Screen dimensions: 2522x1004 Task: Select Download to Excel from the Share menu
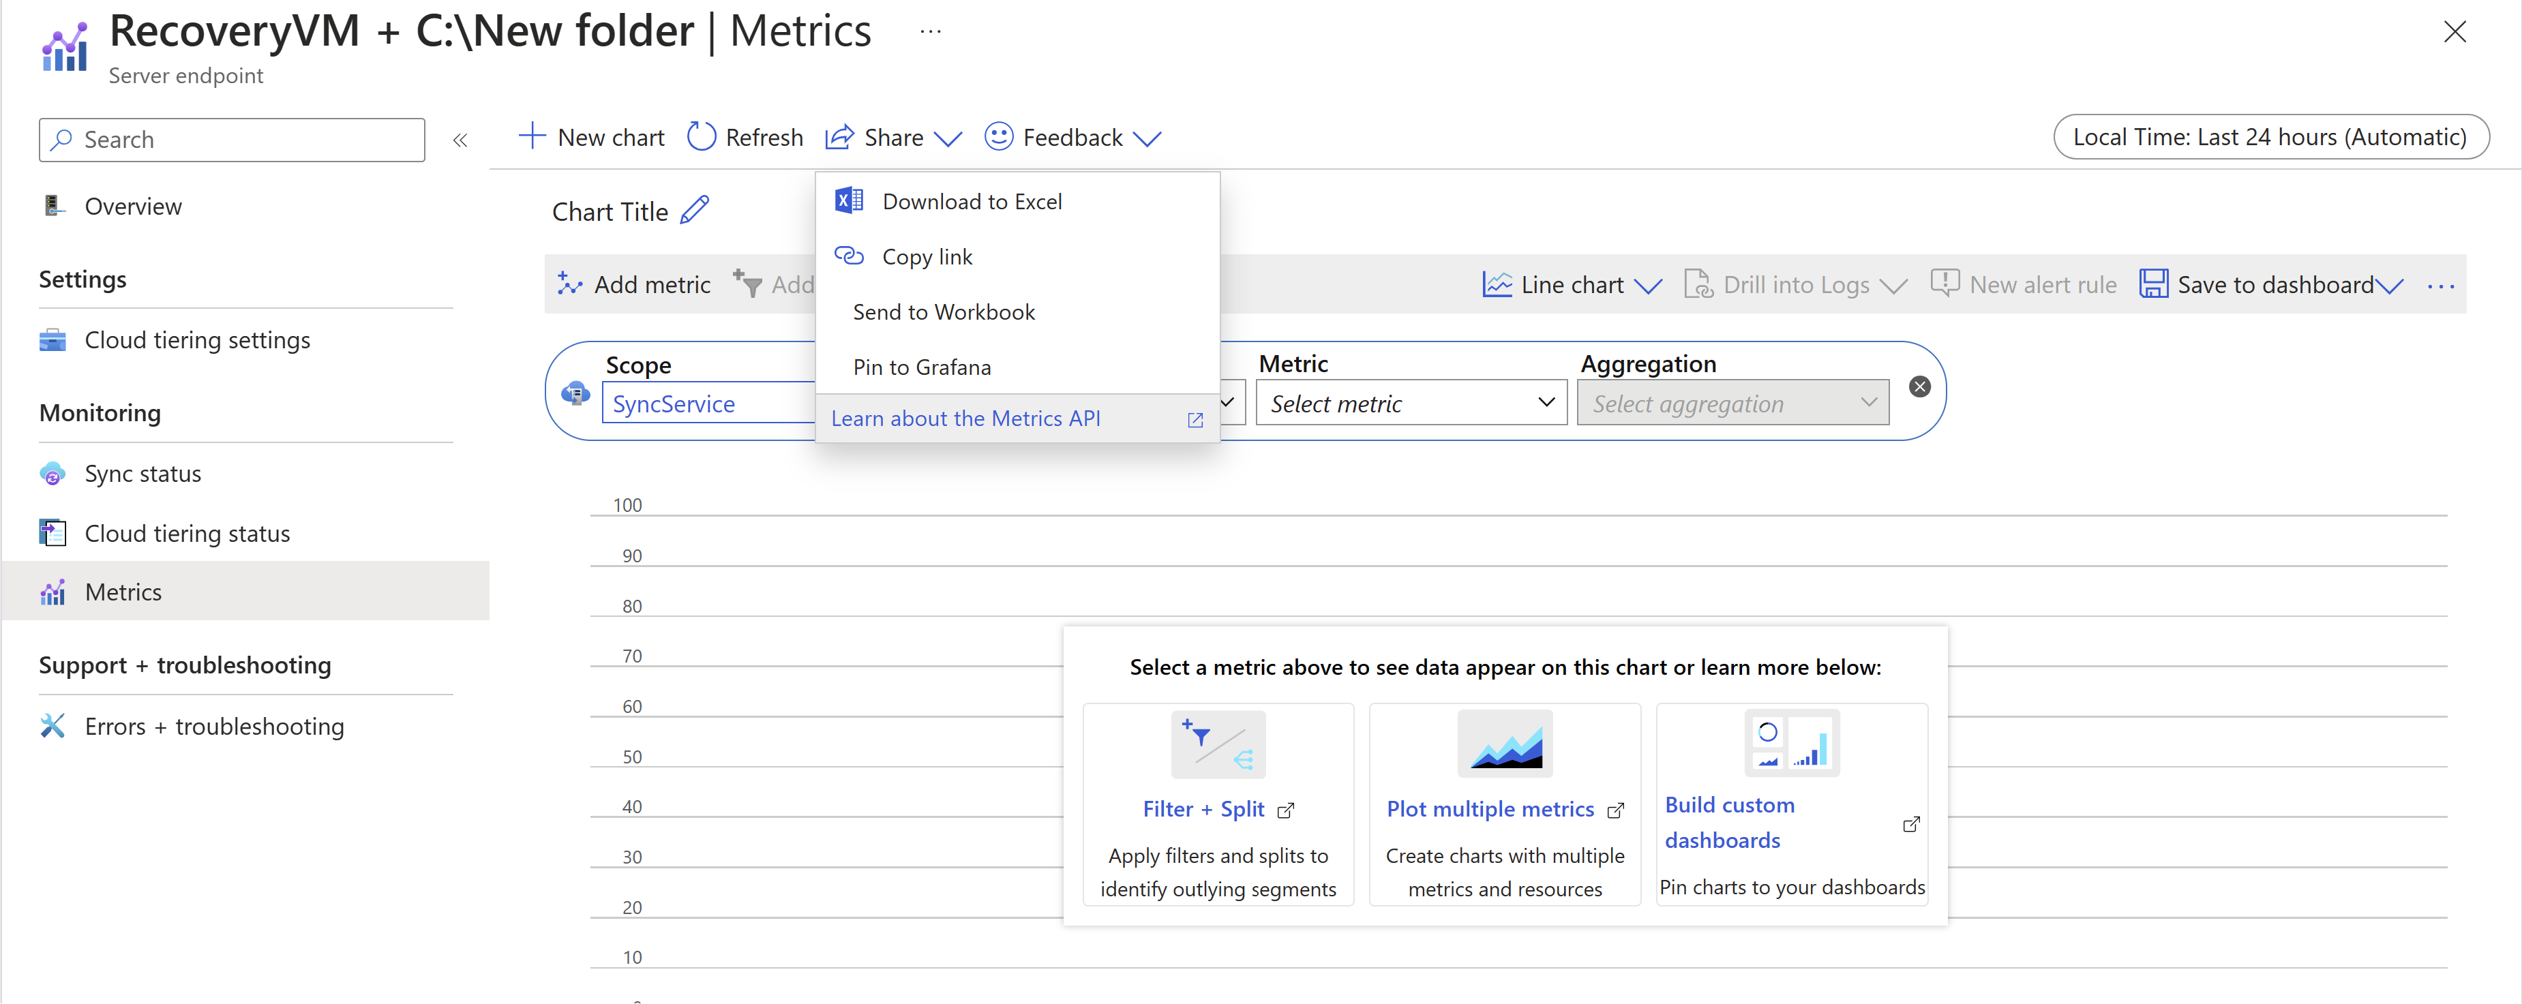pos(972,200)
